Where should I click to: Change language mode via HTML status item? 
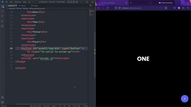(69, 106)
